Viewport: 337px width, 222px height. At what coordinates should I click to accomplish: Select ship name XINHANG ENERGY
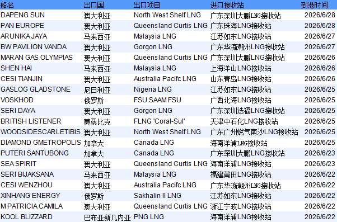pyautogui.click(x=30, y=196)
